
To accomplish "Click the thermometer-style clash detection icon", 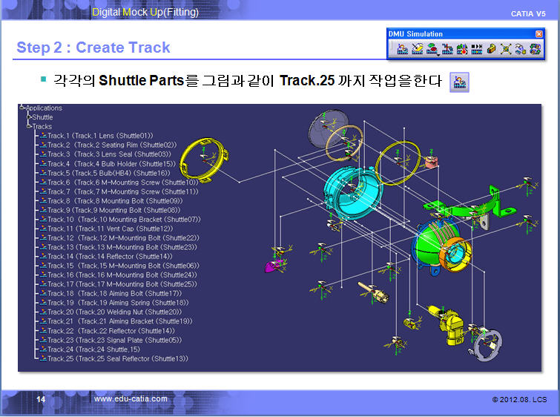I will click(x=461, y=49).
